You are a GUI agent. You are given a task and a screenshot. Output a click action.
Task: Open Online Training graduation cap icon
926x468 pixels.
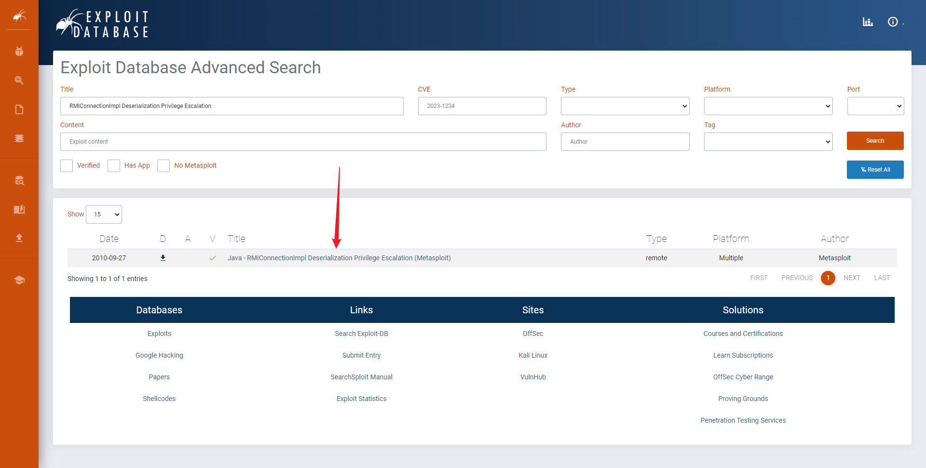(x=19, y=280)
